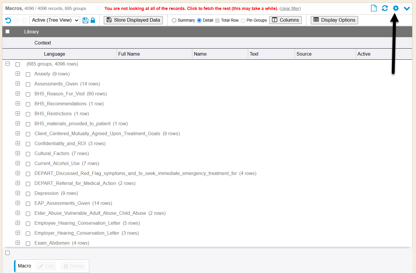Click the blue padlock icon
Screen dimensions: 416x273
tap(93, 20)
